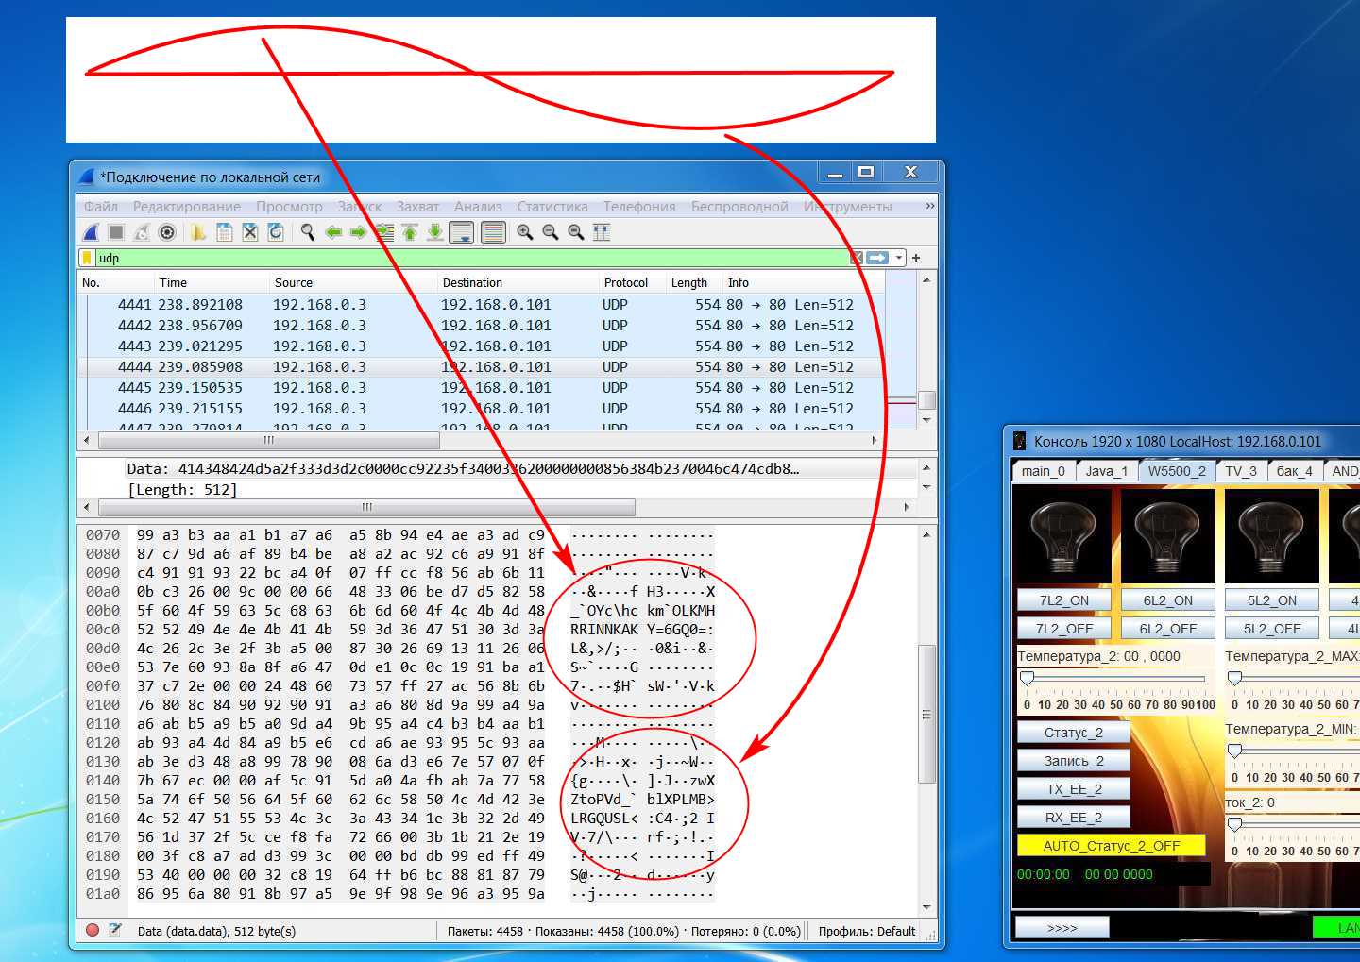Reset packet text zoom to normal

[x=576, y=231]
